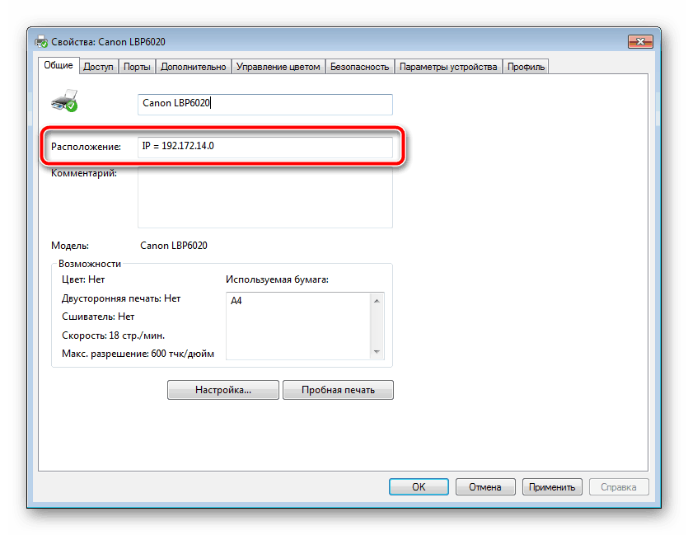The width and height of the screenshot is (688, 535).
Task: Select the Дополнительно tab
Action: point(193,67)
